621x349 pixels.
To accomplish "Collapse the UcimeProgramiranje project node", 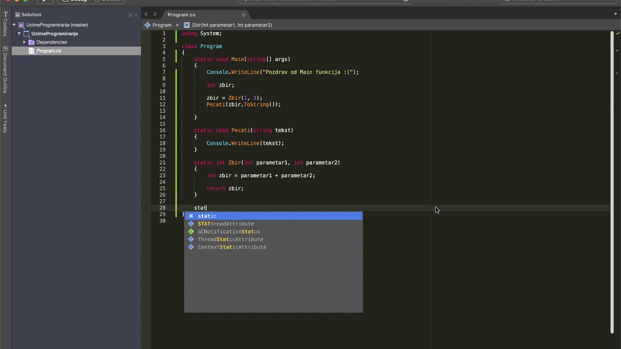I will pos(19,33).
